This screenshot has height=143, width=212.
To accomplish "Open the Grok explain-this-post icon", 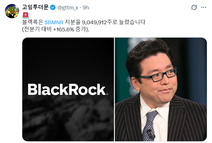I will click(x=194, y=7).
